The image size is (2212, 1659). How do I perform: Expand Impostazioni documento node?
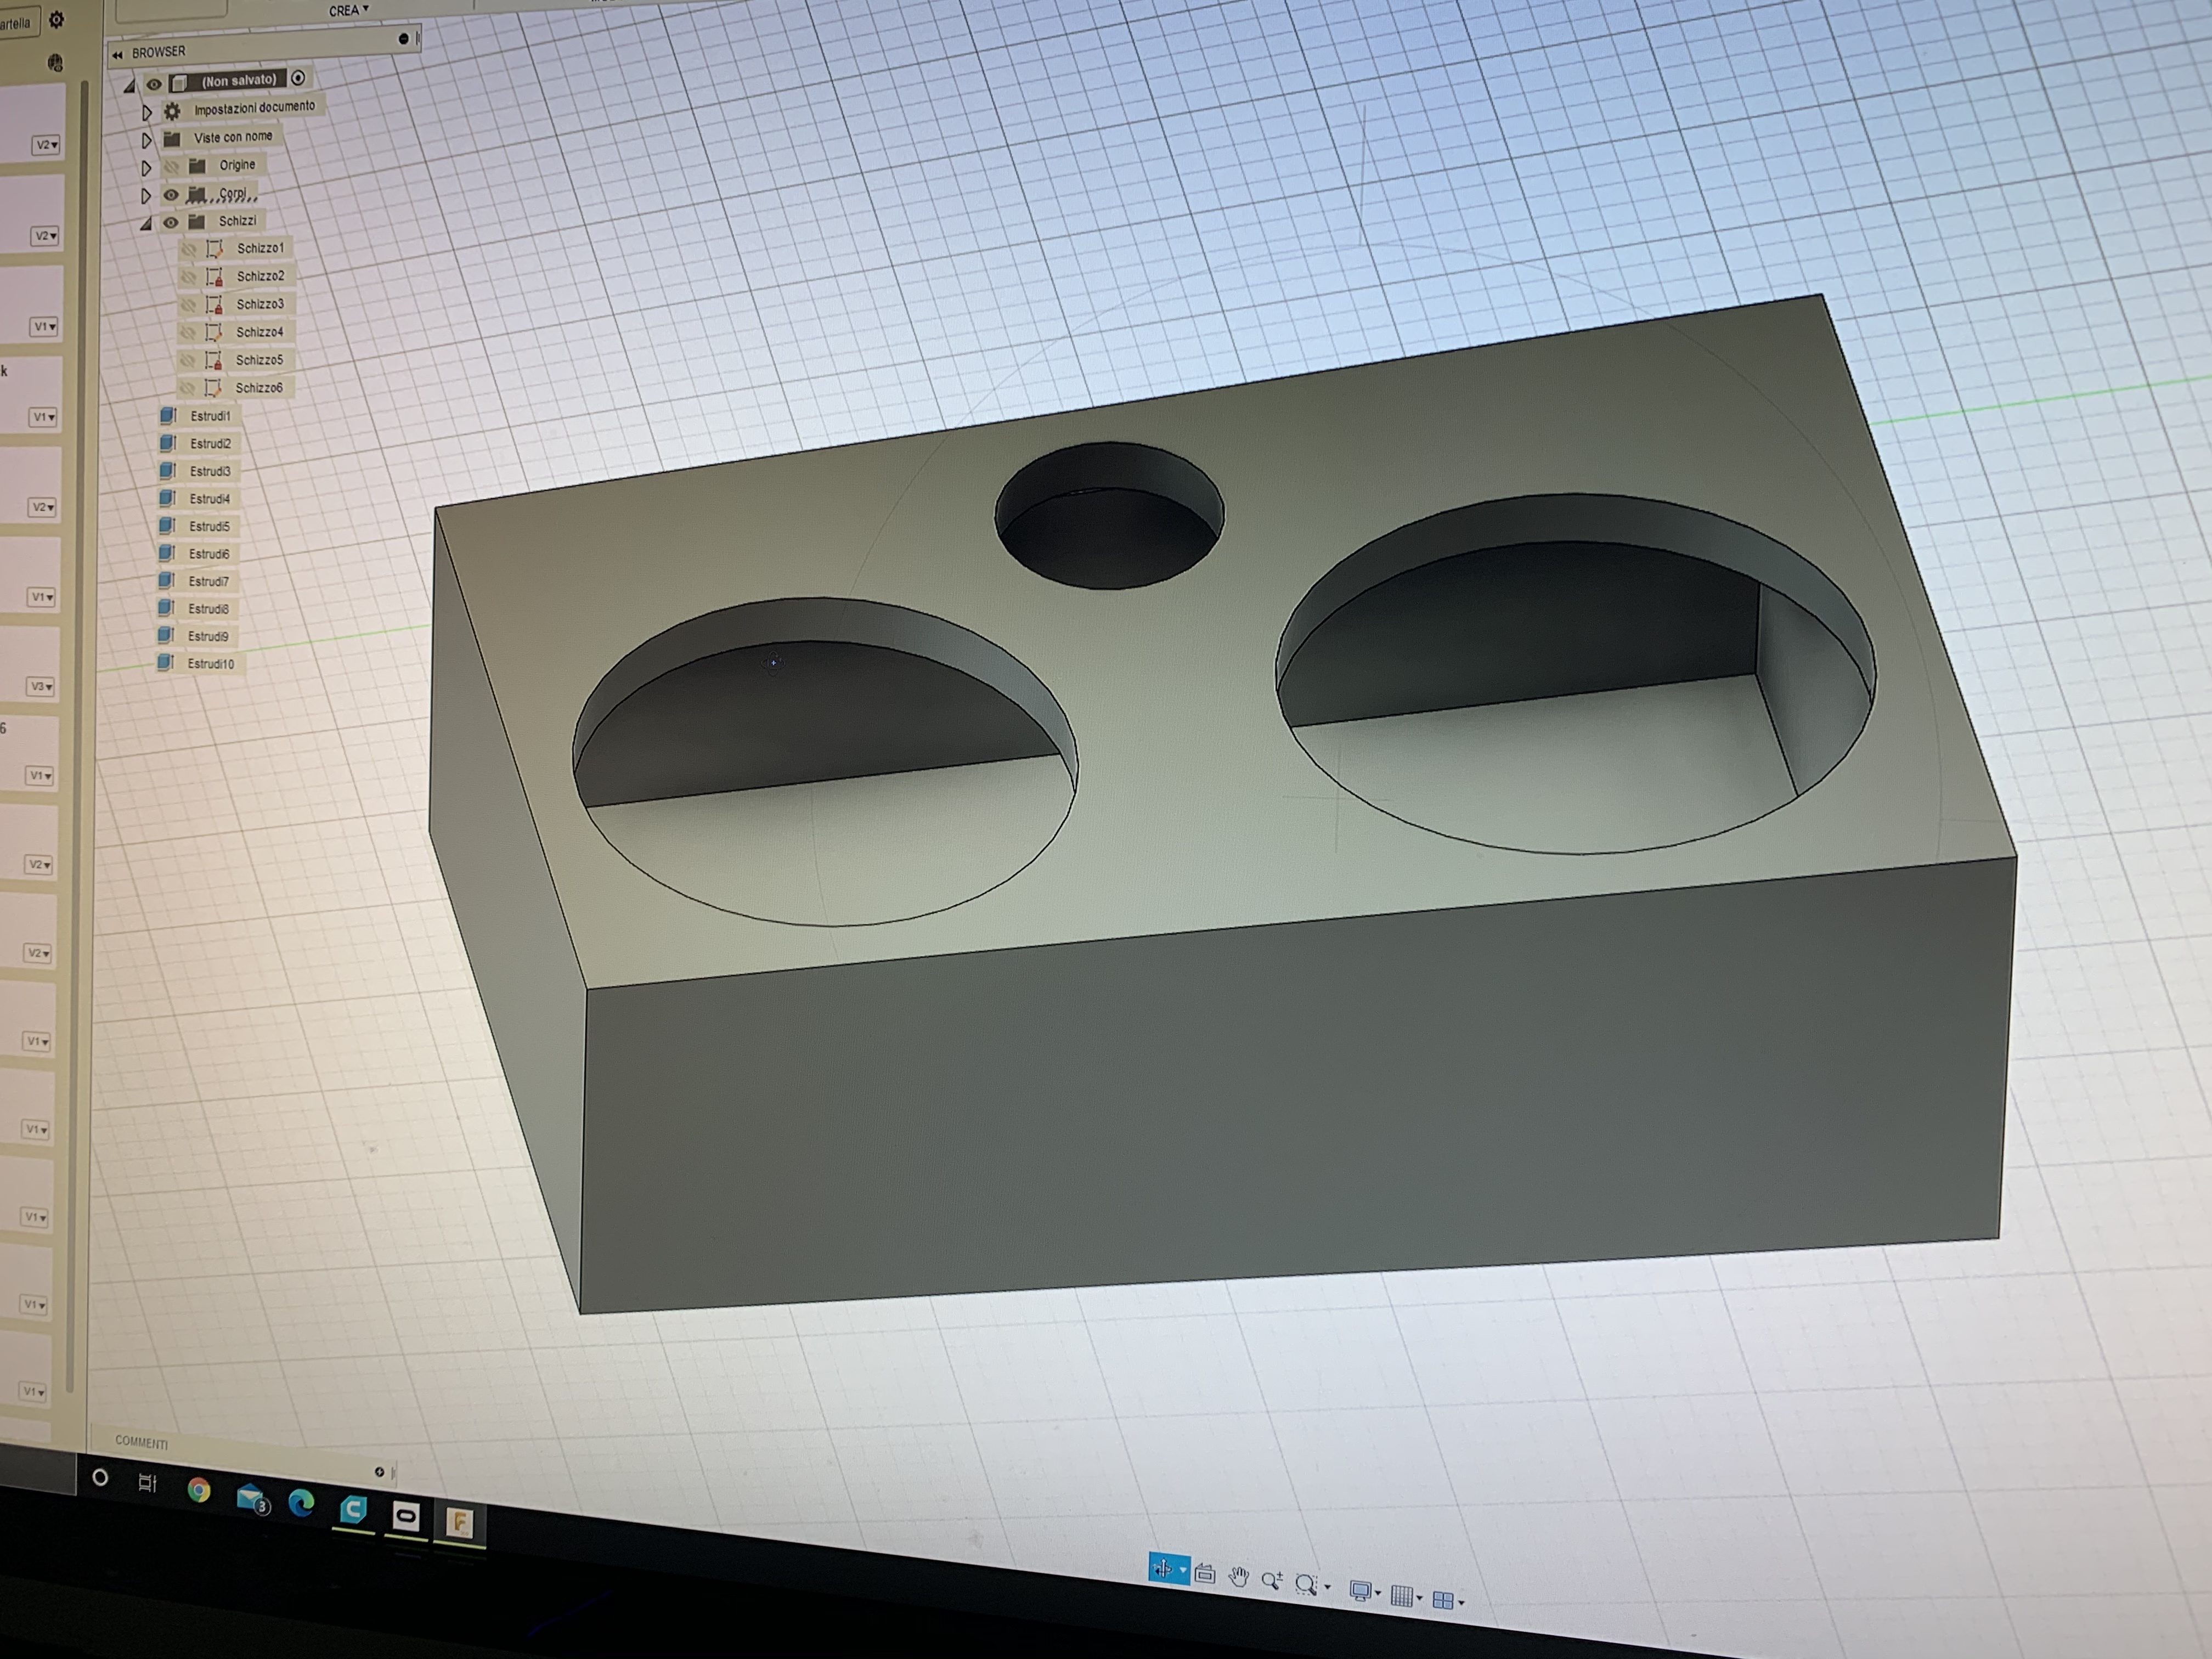click(x=146, y=113)
